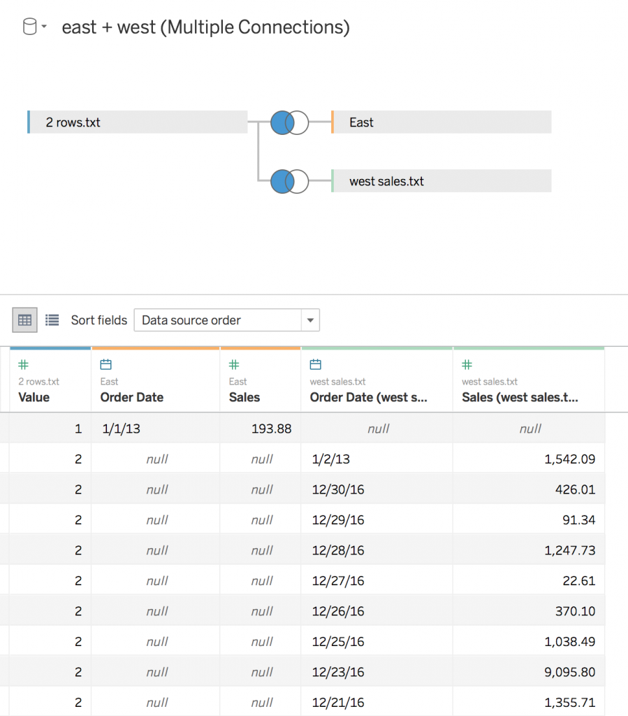Click the orange color bar above Order Date column

(x=155, y=347)
